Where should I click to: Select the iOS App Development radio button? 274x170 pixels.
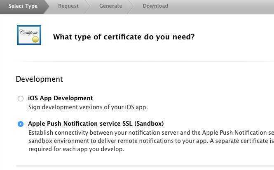click(21, 99)
